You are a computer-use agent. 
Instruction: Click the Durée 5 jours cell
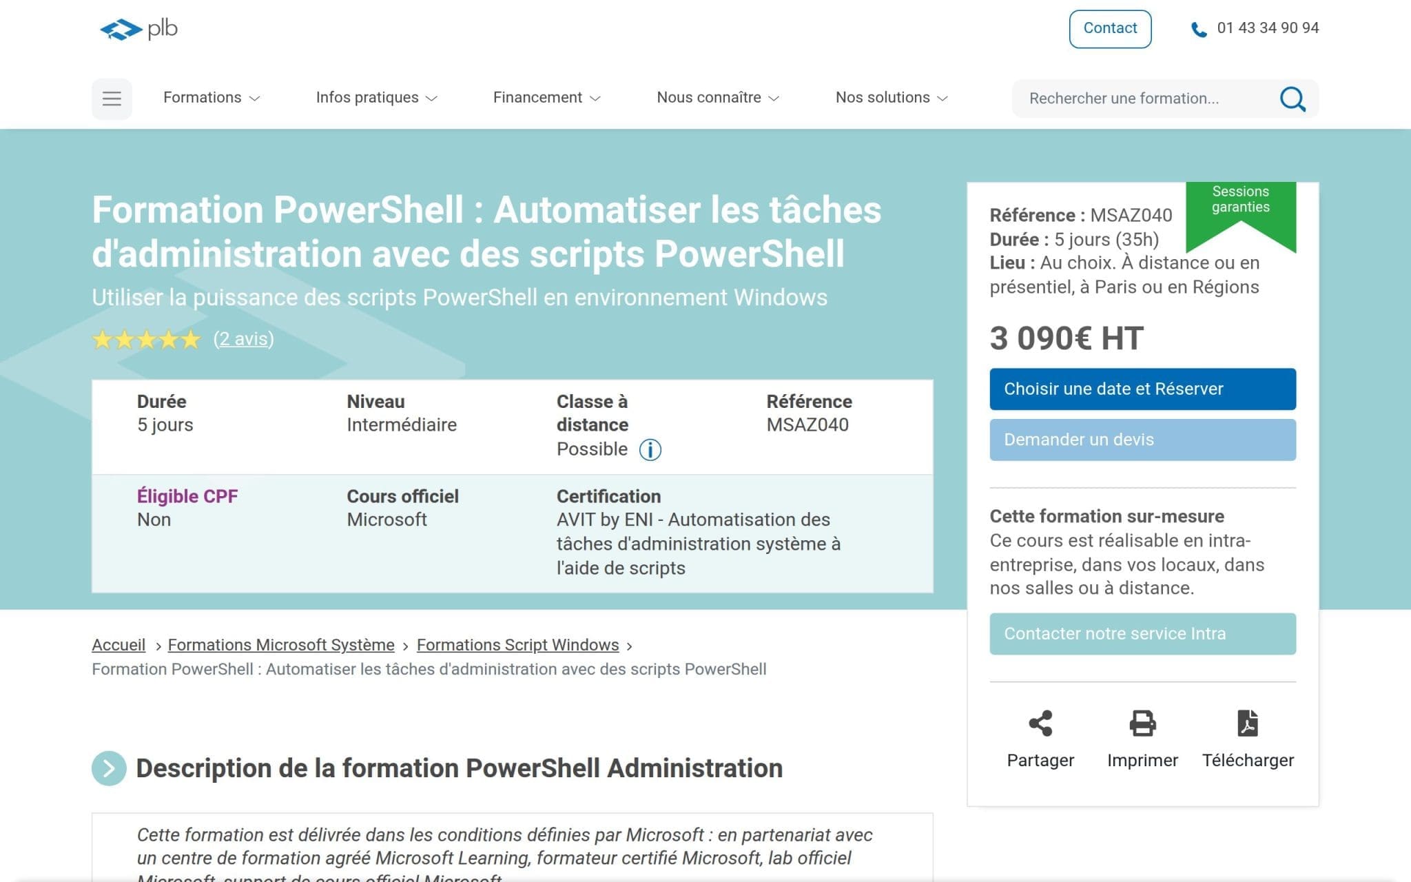click(x=165, y=413)
